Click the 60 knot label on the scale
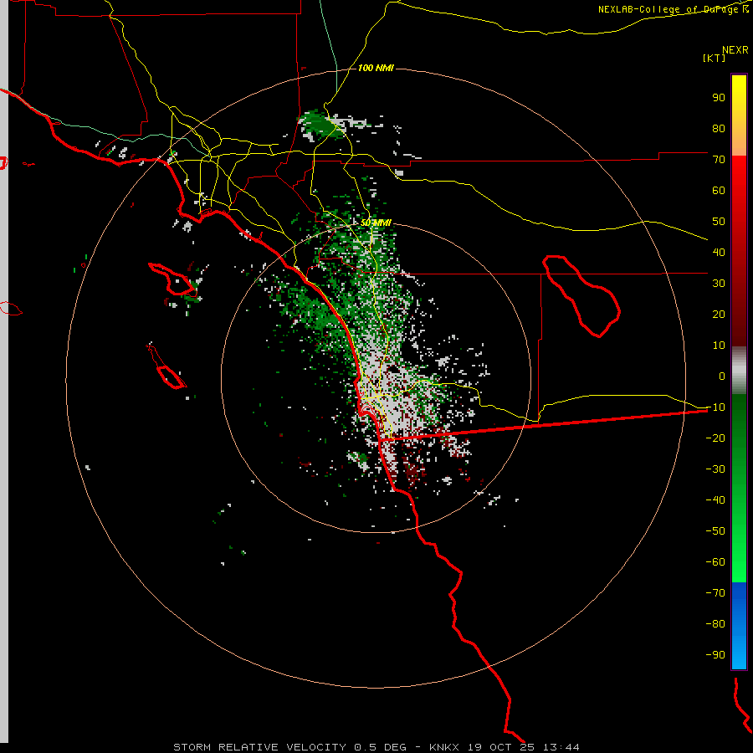The image size is (753, 753). click(719, 190)
